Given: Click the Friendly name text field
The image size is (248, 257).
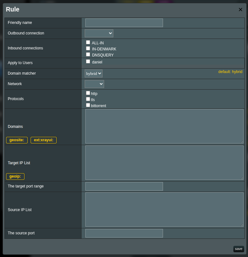Looking at the screenshot, I should 124,23.
